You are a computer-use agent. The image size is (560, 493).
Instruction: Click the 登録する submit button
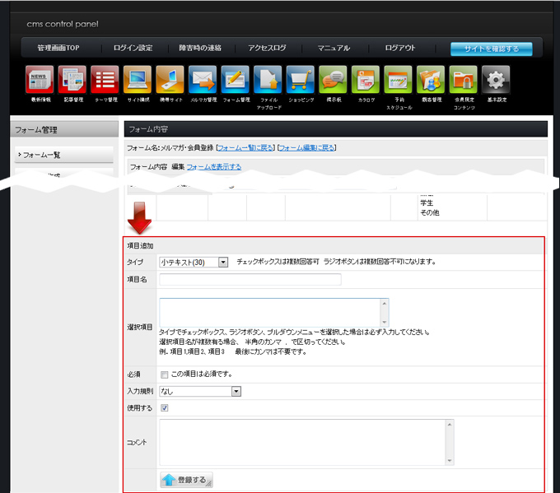[x=185, y=479]
